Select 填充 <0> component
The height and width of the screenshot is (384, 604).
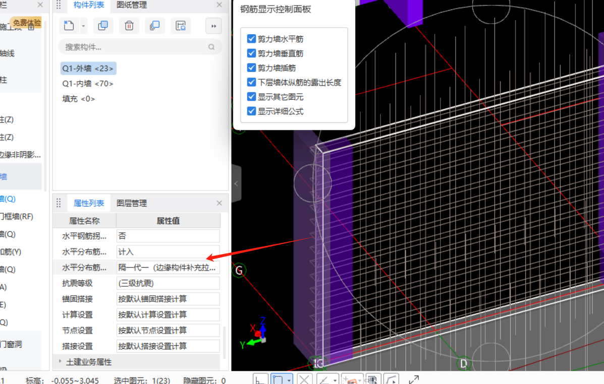pos(79,99)
